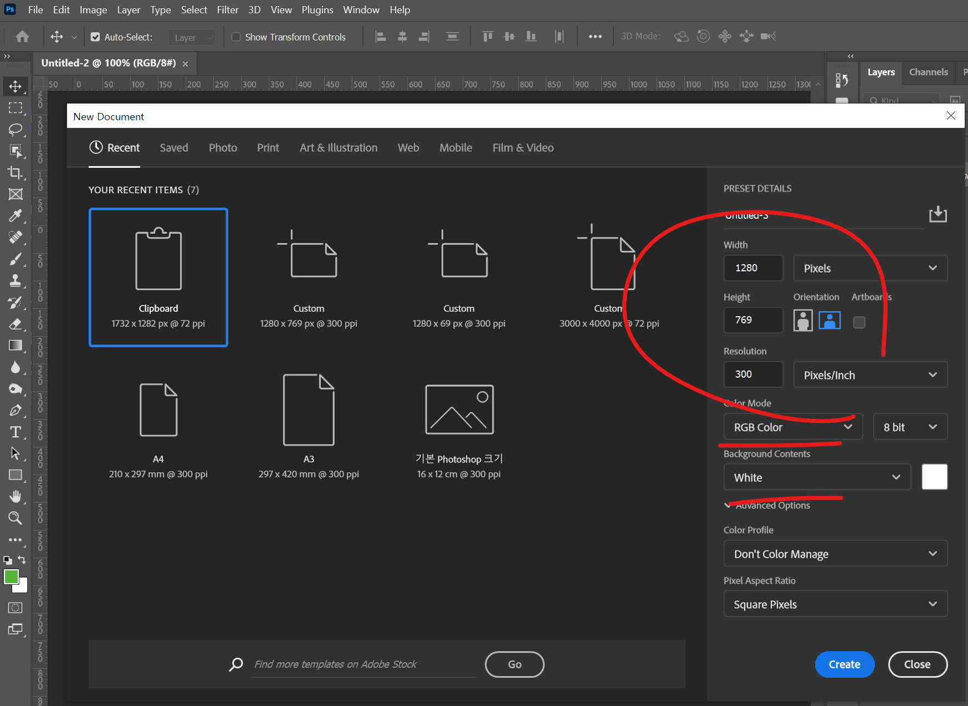968x706 pixels.
Task: Reset default foreground and background colors
Action: 8,560
